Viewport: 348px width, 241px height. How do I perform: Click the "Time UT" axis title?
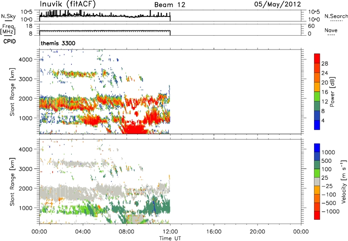point(170,238)
